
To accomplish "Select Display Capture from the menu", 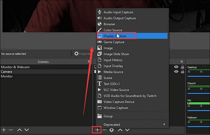I will [x=115, y=36].
